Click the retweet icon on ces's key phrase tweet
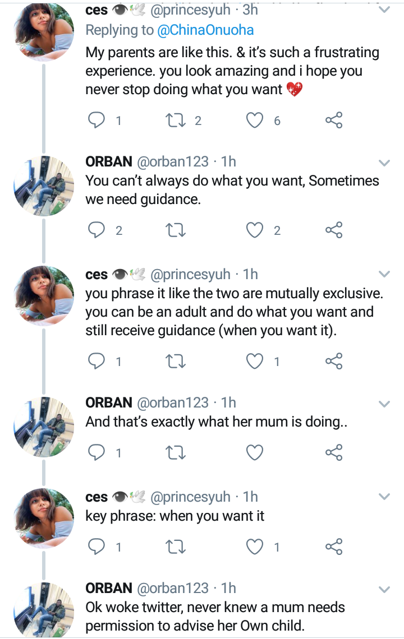The height and width of the screenshot is (639, 404). click(177, 545)
